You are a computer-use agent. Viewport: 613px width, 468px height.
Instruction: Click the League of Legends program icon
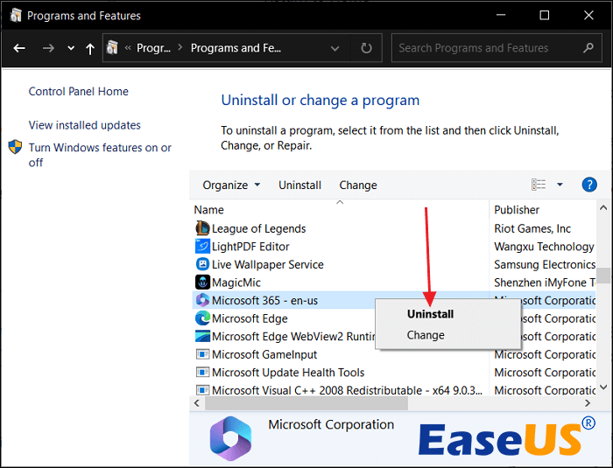point(202,228)
